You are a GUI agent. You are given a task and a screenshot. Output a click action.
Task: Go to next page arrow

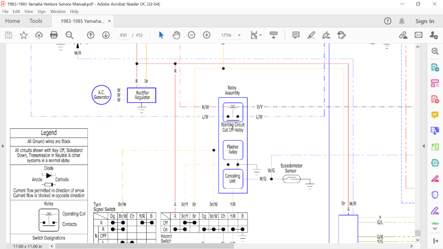[106, 35]
